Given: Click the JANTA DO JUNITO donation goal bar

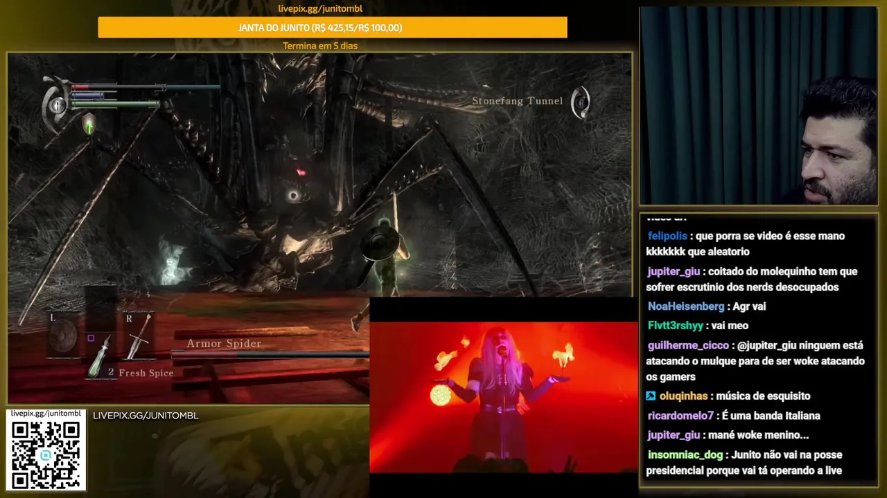Looking at the screenshot, I should tap(333, 28).
